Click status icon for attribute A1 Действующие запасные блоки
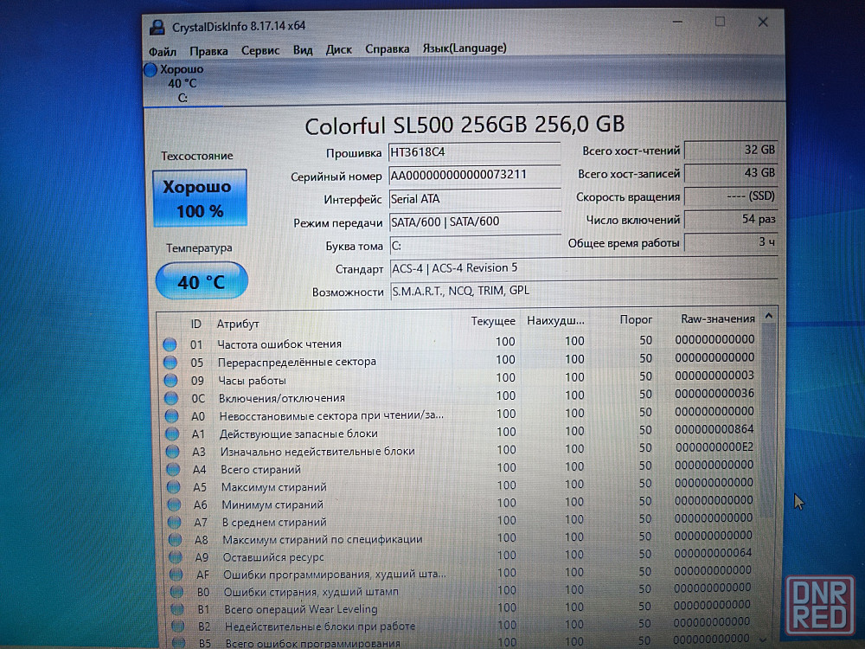This screenshot has width=865, height=649. [172, 434]
